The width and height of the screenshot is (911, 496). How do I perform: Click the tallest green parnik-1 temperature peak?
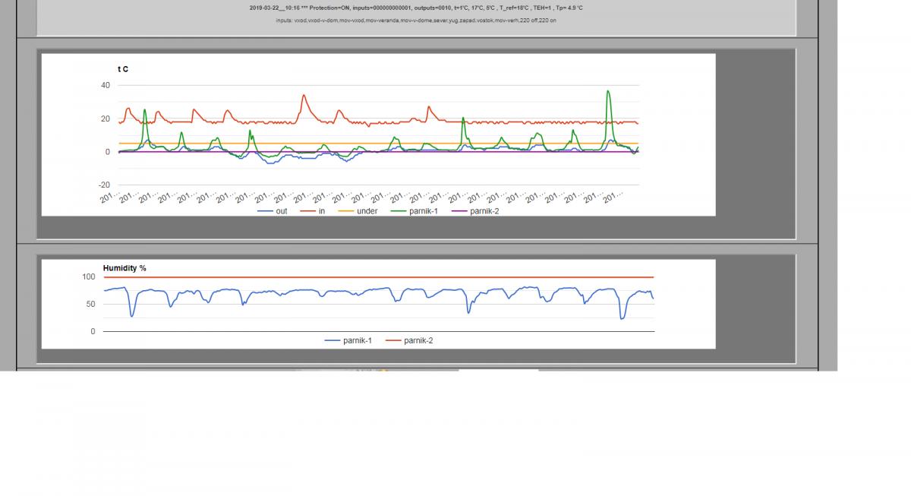pyautogui.click(x=608, y=91)
